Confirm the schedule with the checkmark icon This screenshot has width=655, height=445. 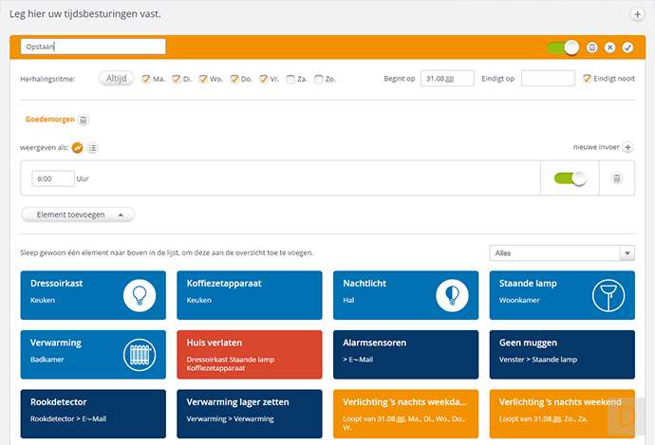627,46
